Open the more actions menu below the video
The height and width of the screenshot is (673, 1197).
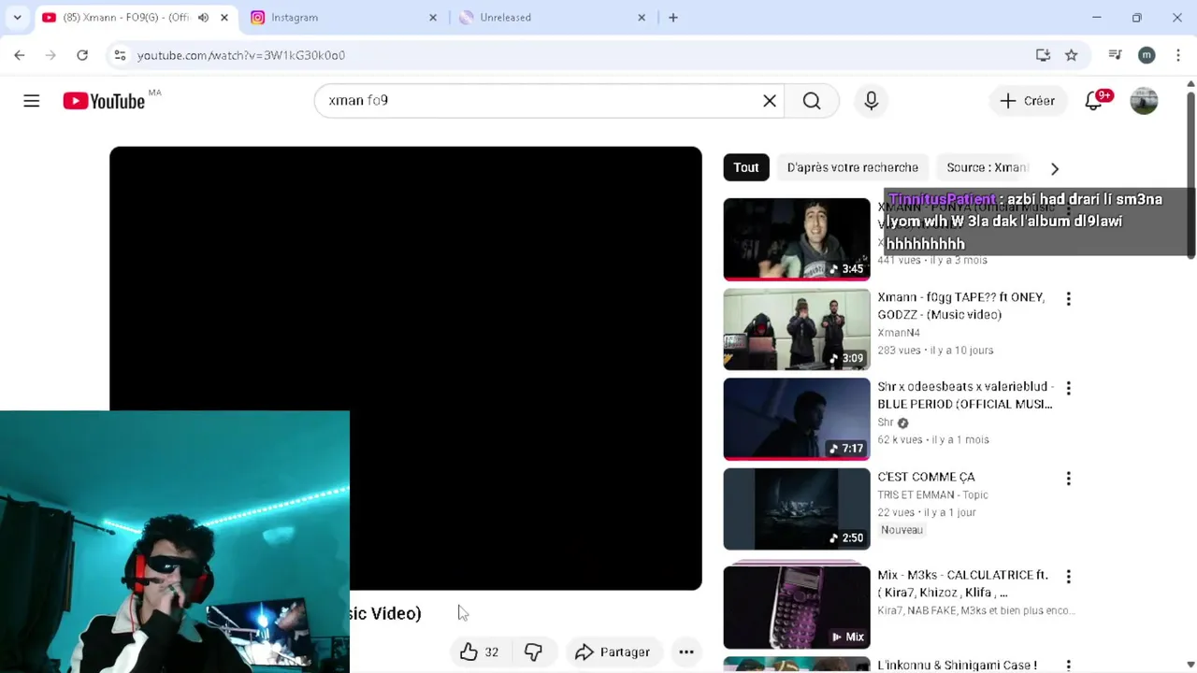point(686,652)
